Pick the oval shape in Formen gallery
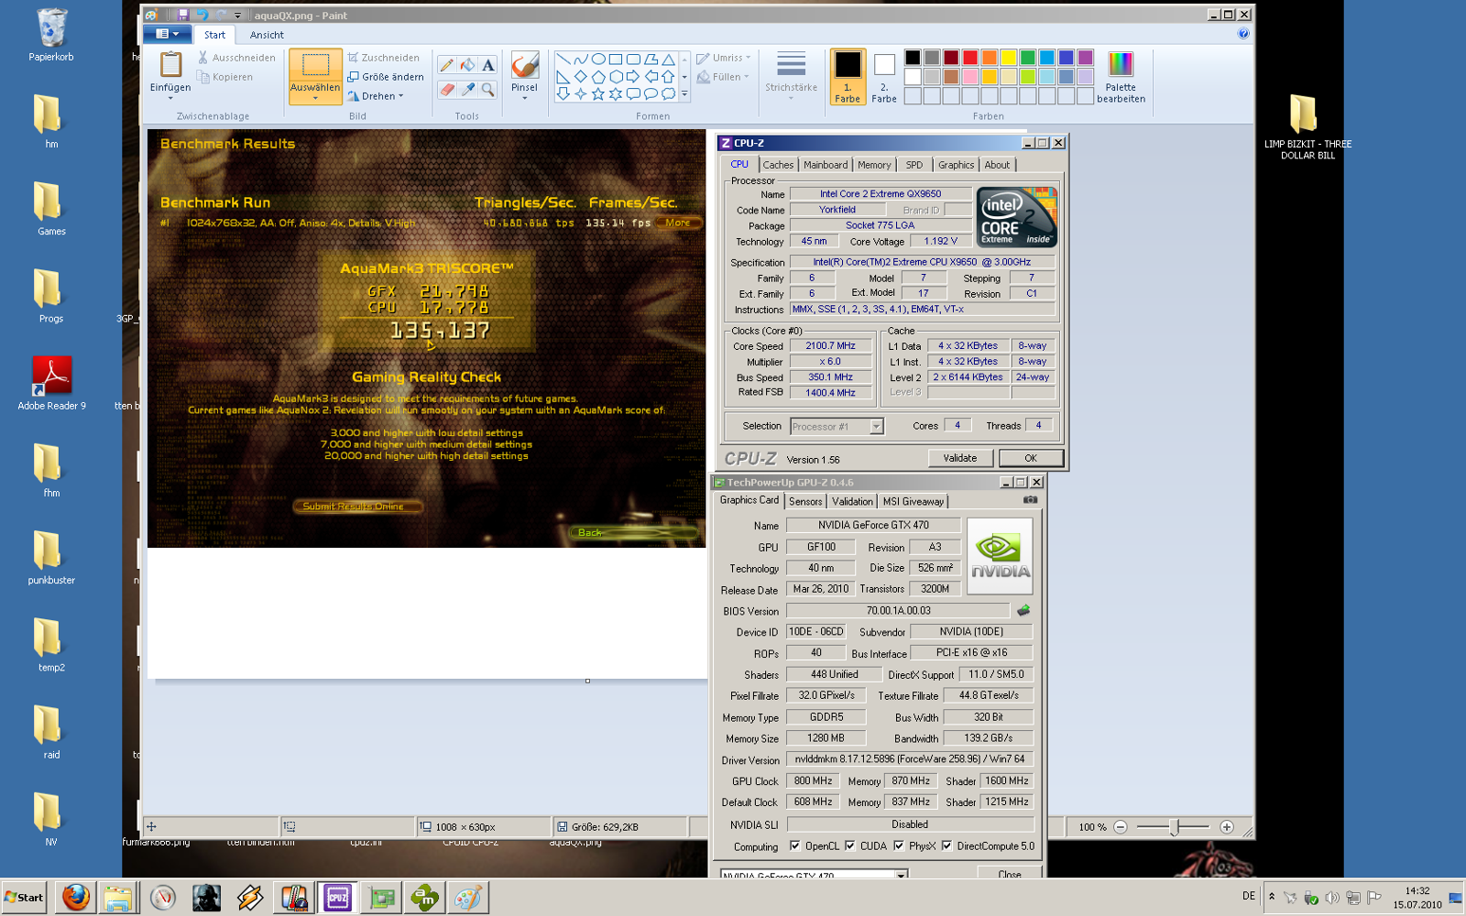 point(598,60)
